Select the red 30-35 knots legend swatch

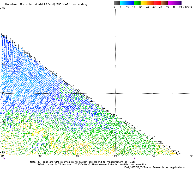[x=158, y=3]
